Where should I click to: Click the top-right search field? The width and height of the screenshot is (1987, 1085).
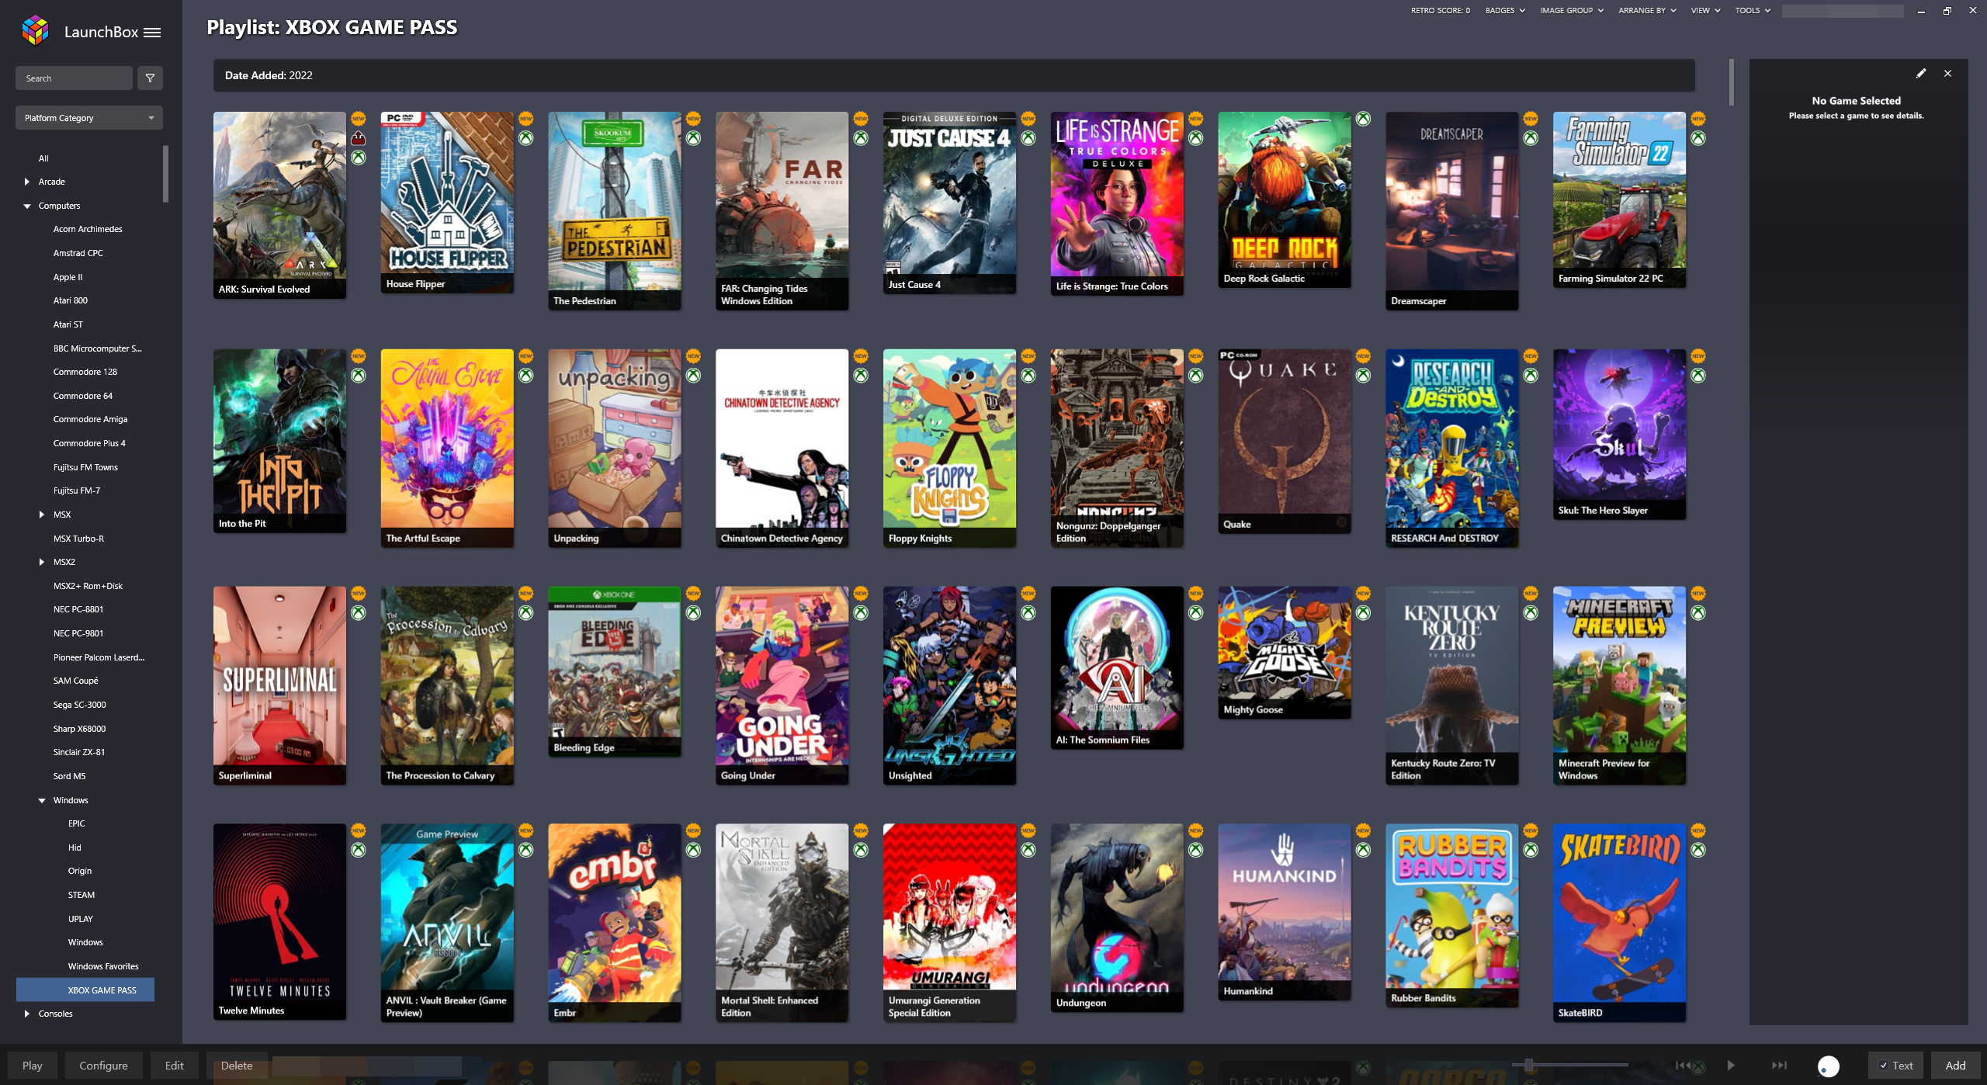click(x=1843, y=11)
